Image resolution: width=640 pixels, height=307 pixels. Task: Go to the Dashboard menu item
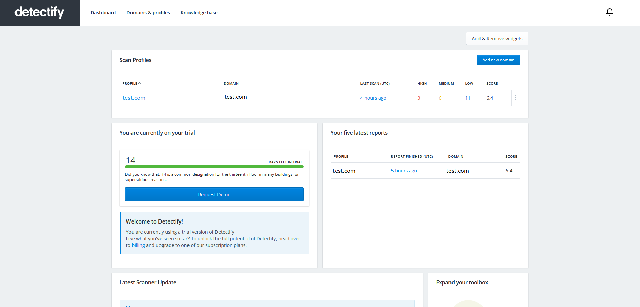(103, 13)
